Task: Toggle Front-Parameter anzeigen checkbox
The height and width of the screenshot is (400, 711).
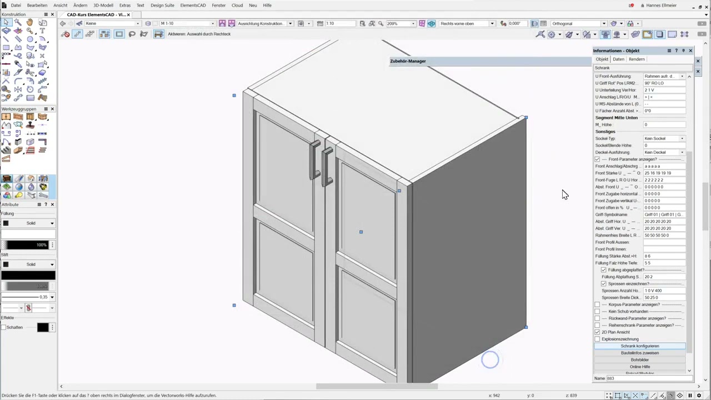Action: pos(597,159)
